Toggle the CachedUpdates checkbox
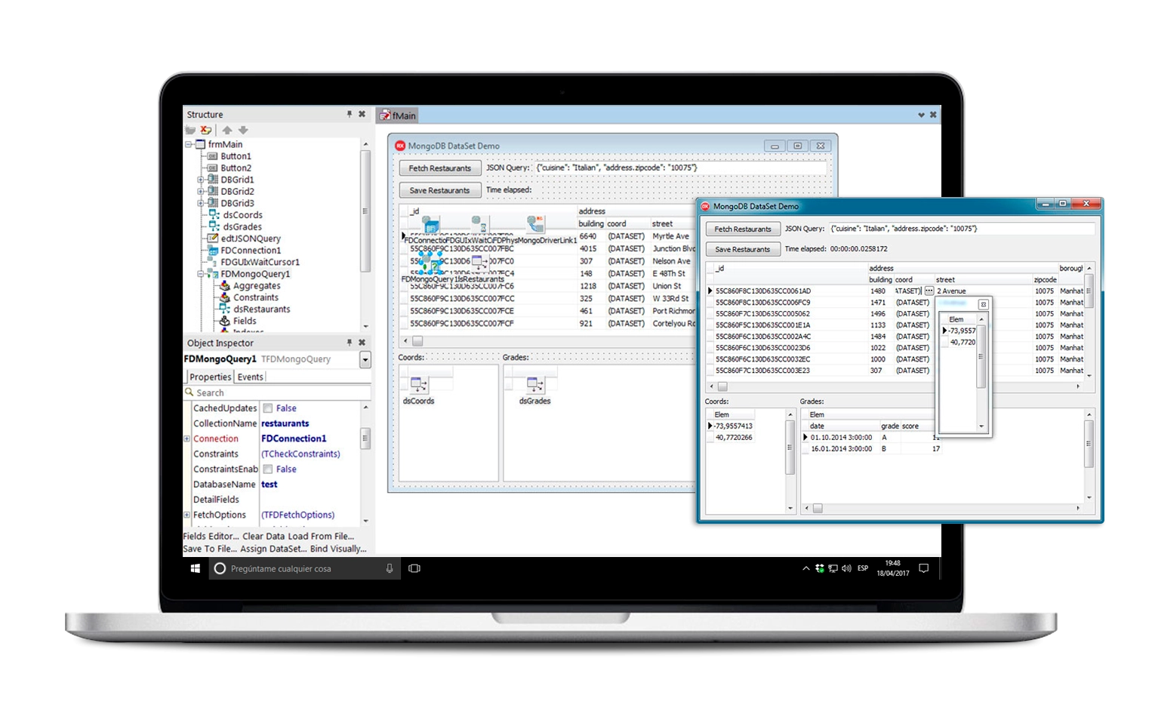This screenshot has width=1152, height=714. 267,408
